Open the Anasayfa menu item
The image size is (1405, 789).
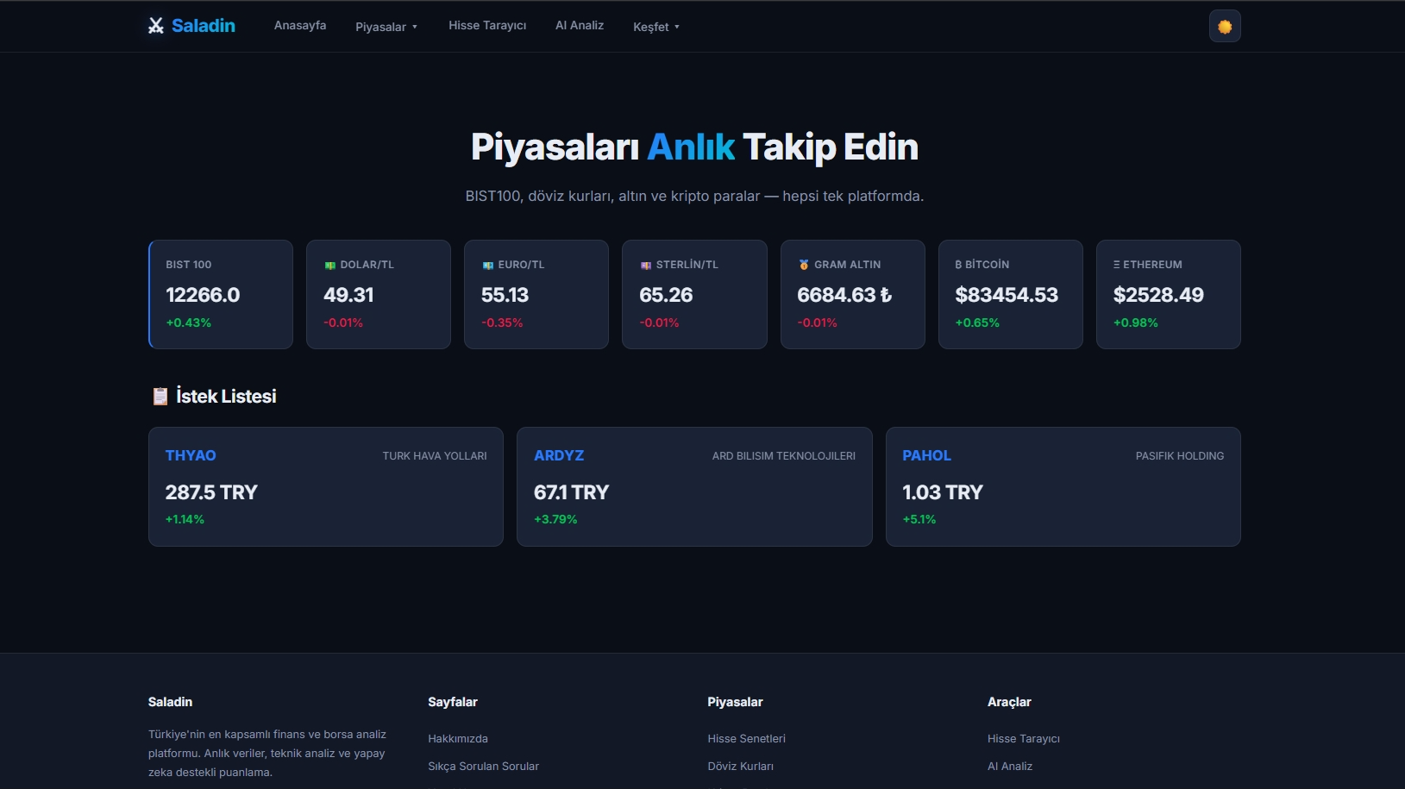point(300,25)
